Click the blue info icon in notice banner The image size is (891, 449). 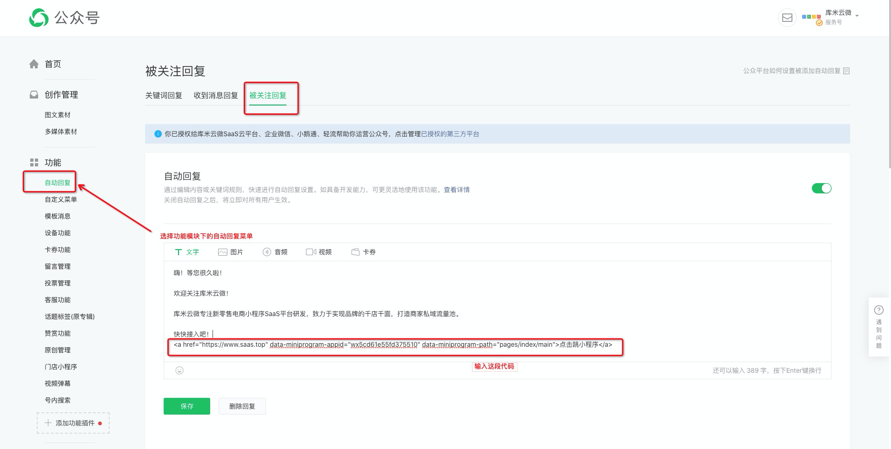tap(158, 134)
